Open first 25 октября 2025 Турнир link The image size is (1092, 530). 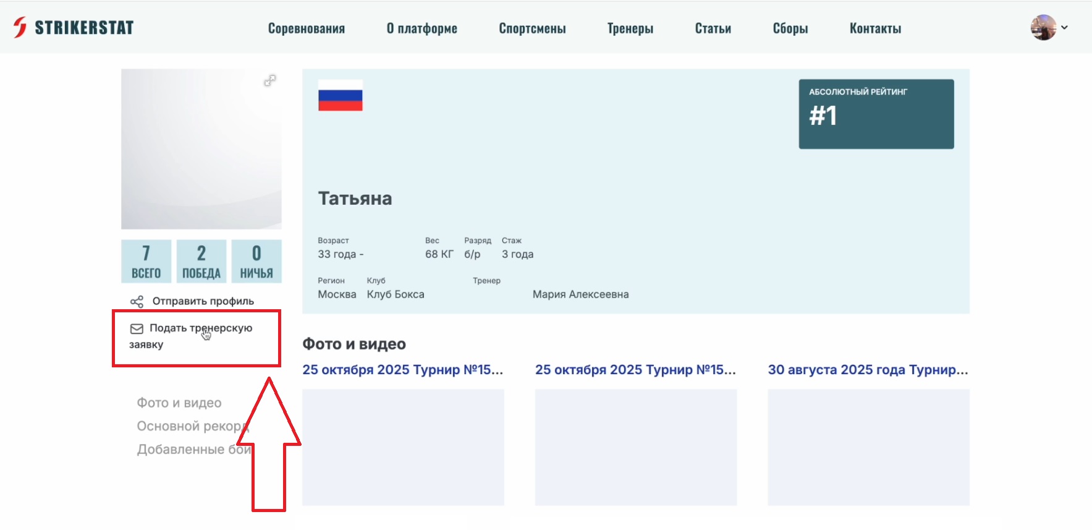[x=403, y=370]
